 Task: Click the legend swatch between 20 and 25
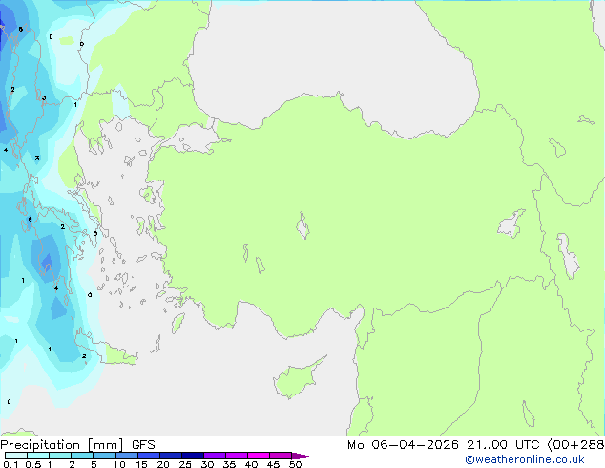171,456
